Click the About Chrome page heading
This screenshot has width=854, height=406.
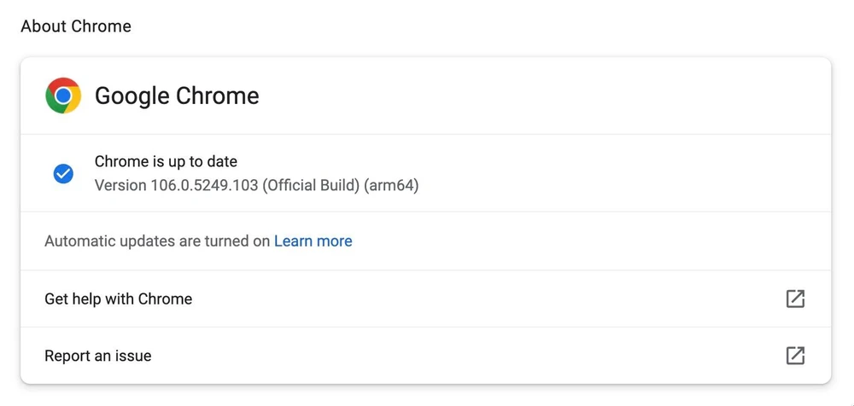click(76, 26)
